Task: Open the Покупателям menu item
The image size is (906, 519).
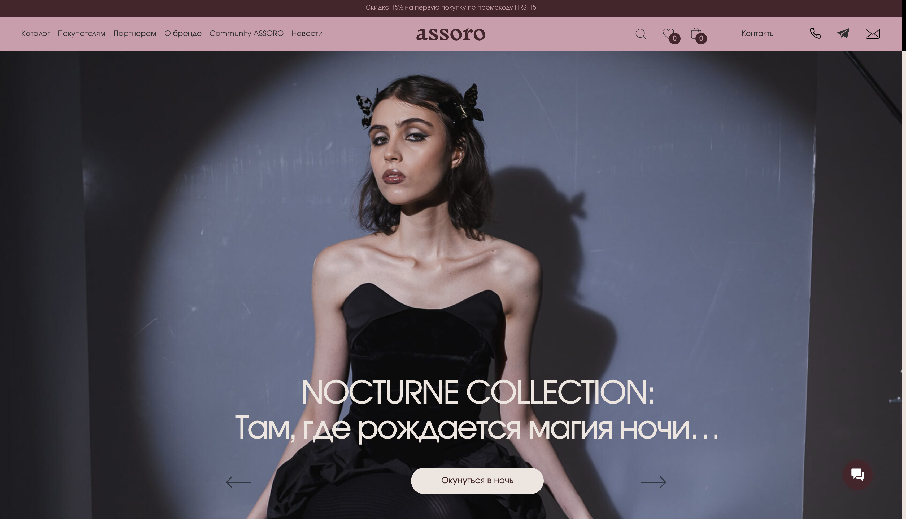Action: [81, 34]
